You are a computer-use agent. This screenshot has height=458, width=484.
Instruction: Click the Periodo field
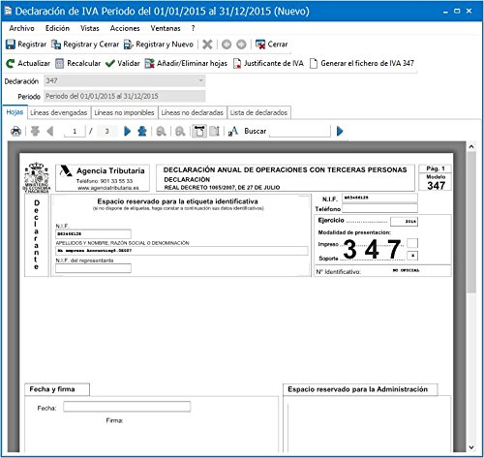point(125,96)
